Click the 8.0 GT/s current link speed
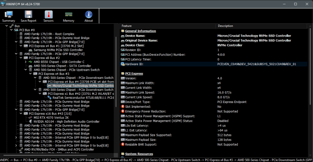This screenshot has height=162, width=313. coord(223,97)
